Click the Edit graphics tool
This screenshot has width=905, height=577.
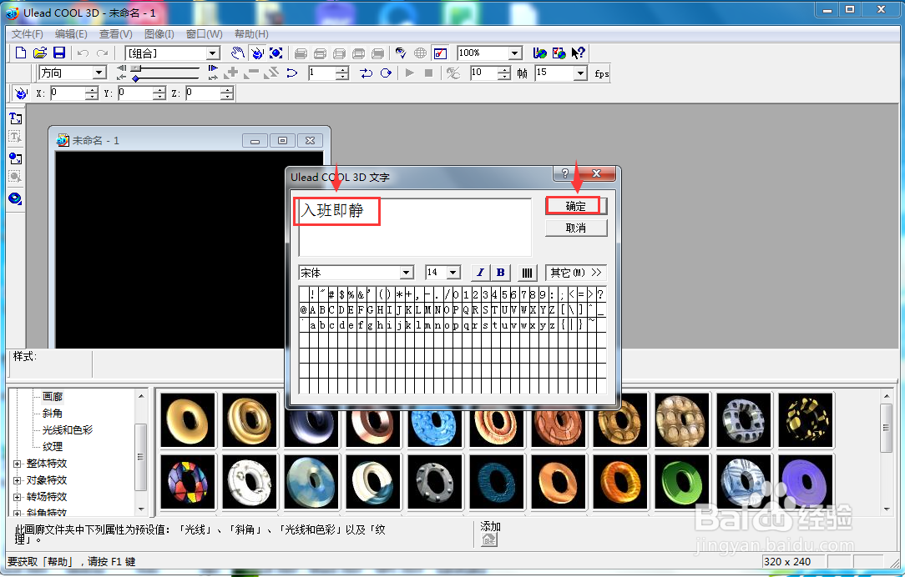(16, 177)
